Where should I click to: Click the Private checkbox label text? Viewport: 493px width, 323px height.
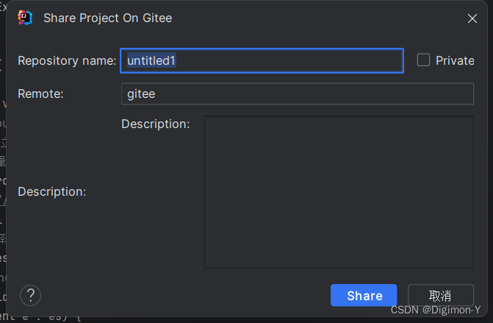455,60
